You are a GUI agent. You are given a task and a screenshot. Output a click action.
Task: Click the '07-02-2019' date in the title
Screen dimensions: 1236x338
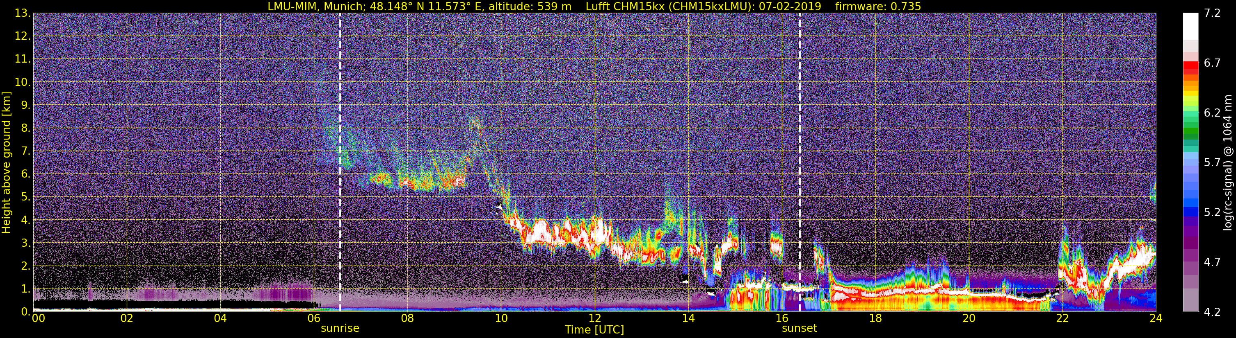click(790, 6)
